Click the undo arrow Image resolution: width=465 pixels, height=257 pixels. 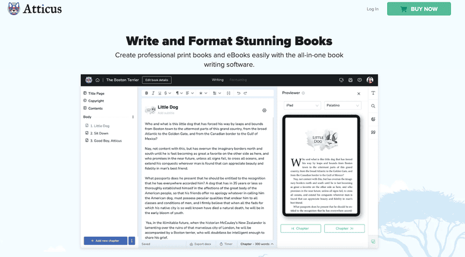pyautogui.click(x=238, y=93)
